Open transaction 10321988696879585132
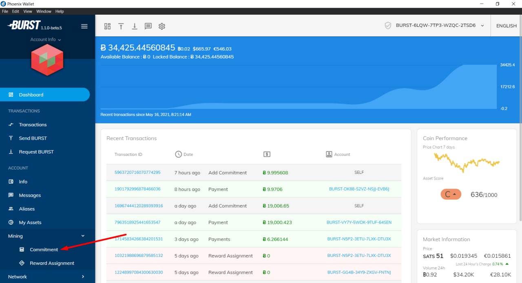Screen dimensions: 522x283 [139, 256]
